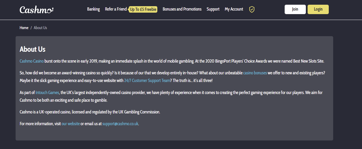Open the casino bonuses link
The height and width of the screenshot is (149, 362).
[x=255, y=73]
